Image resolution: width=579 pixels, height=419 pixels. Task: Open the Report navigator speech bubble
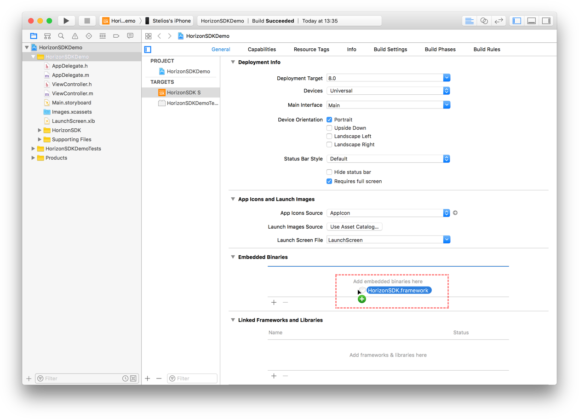pyautogui.click(x=130, y=36)
